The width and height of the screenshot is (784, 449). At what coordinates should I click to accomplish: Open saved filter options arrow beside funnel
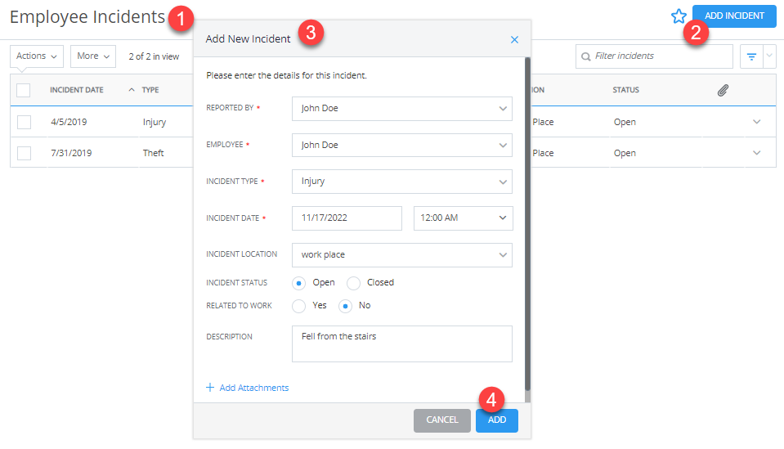769,56
